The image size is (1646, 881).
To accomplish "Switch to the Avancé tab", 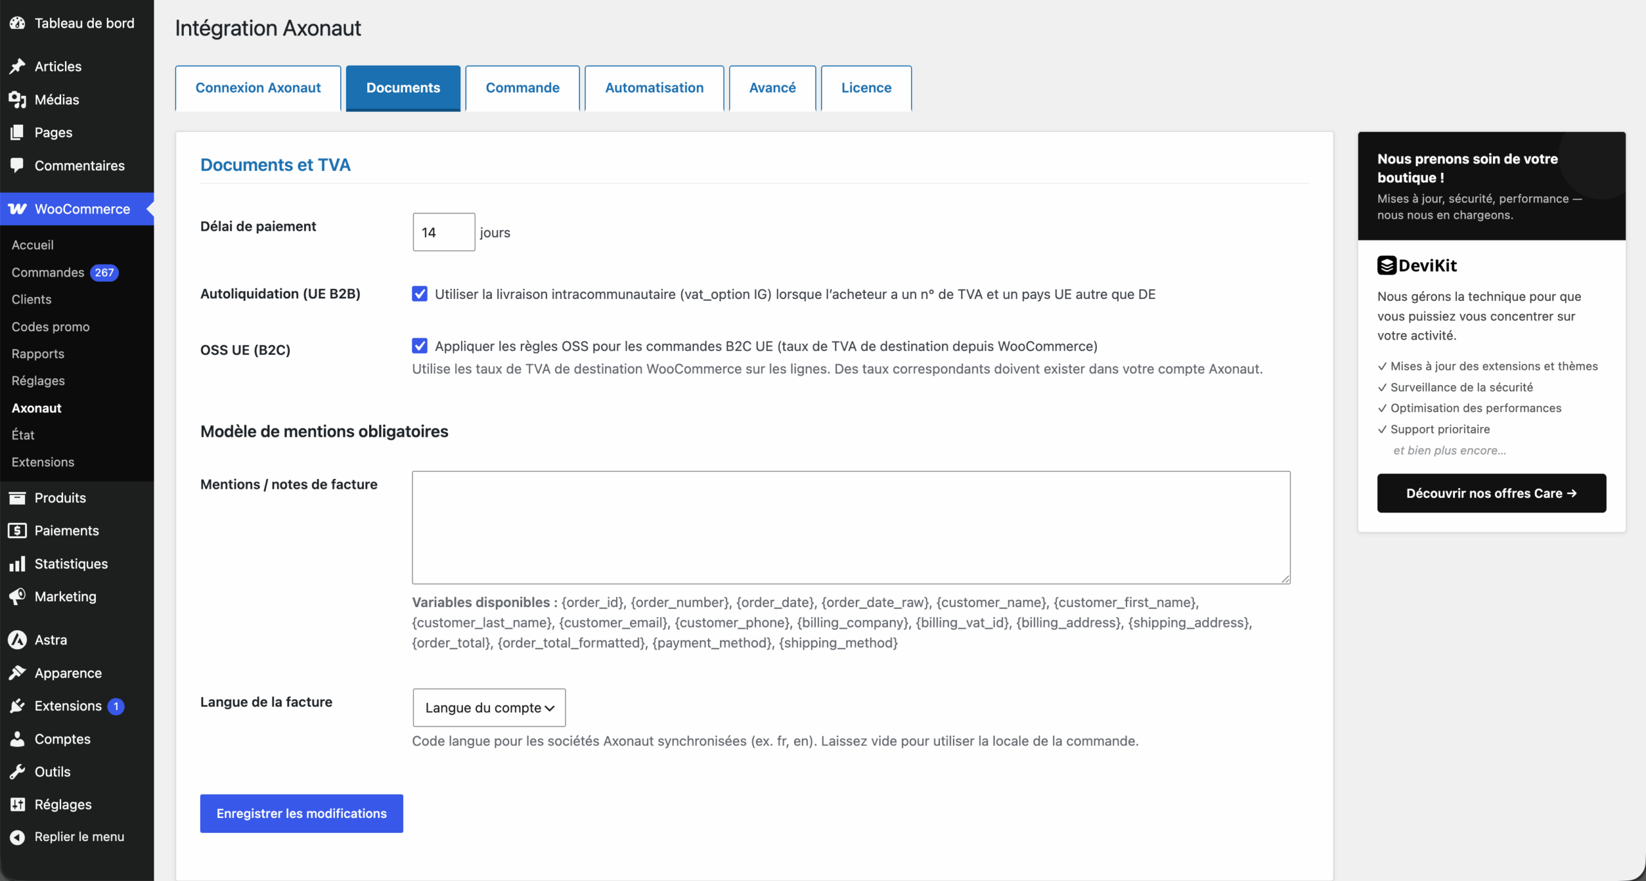I will (x=773, y=88).
